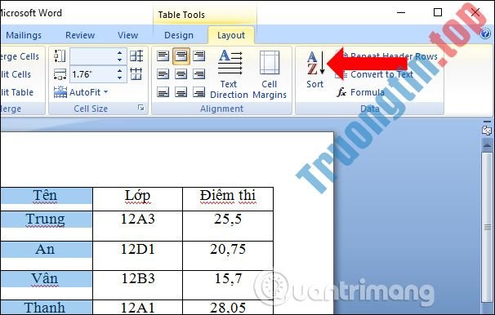Switch to the Design tab
The height and width of the screenshot is (315, 495).
click(179, 35)
